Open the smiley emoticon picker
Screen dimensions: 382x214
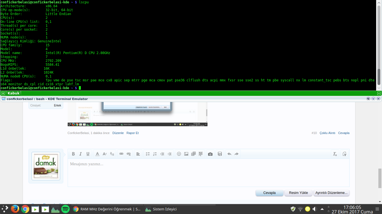pos(179,154)
